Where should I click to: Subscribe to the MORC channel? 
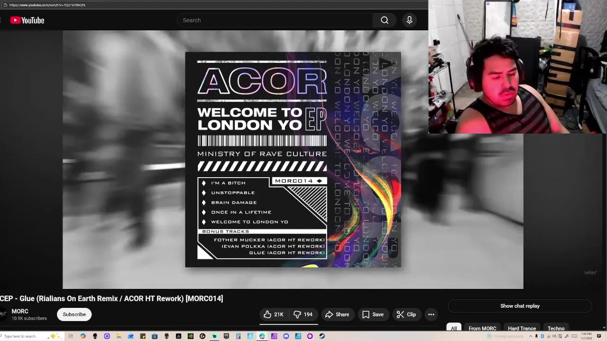[74, 314]
